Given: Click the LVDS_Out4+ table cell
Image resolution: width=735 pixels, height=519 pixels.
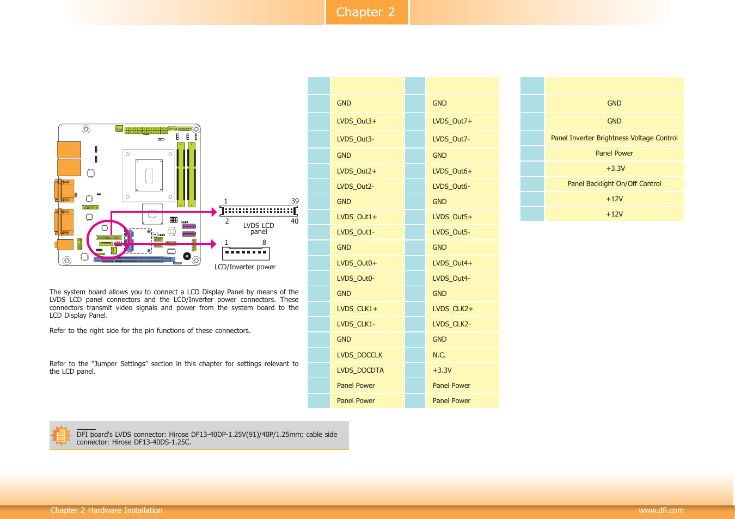Looking at the screenshot, I should pyautogui.click(x=463, y=263).
